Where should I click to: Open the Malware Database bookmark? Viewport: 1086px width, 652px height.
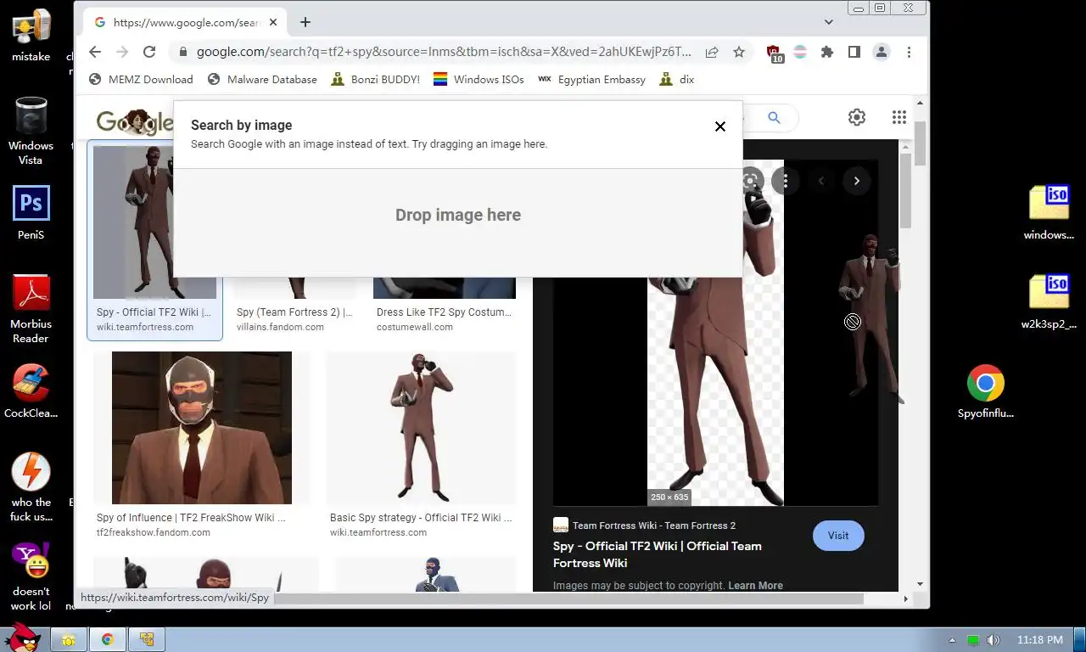point(262,79)
